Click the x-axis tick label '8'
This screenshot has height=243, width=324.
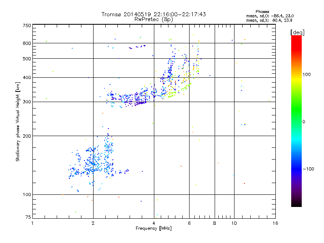click(x=215, y=223)
